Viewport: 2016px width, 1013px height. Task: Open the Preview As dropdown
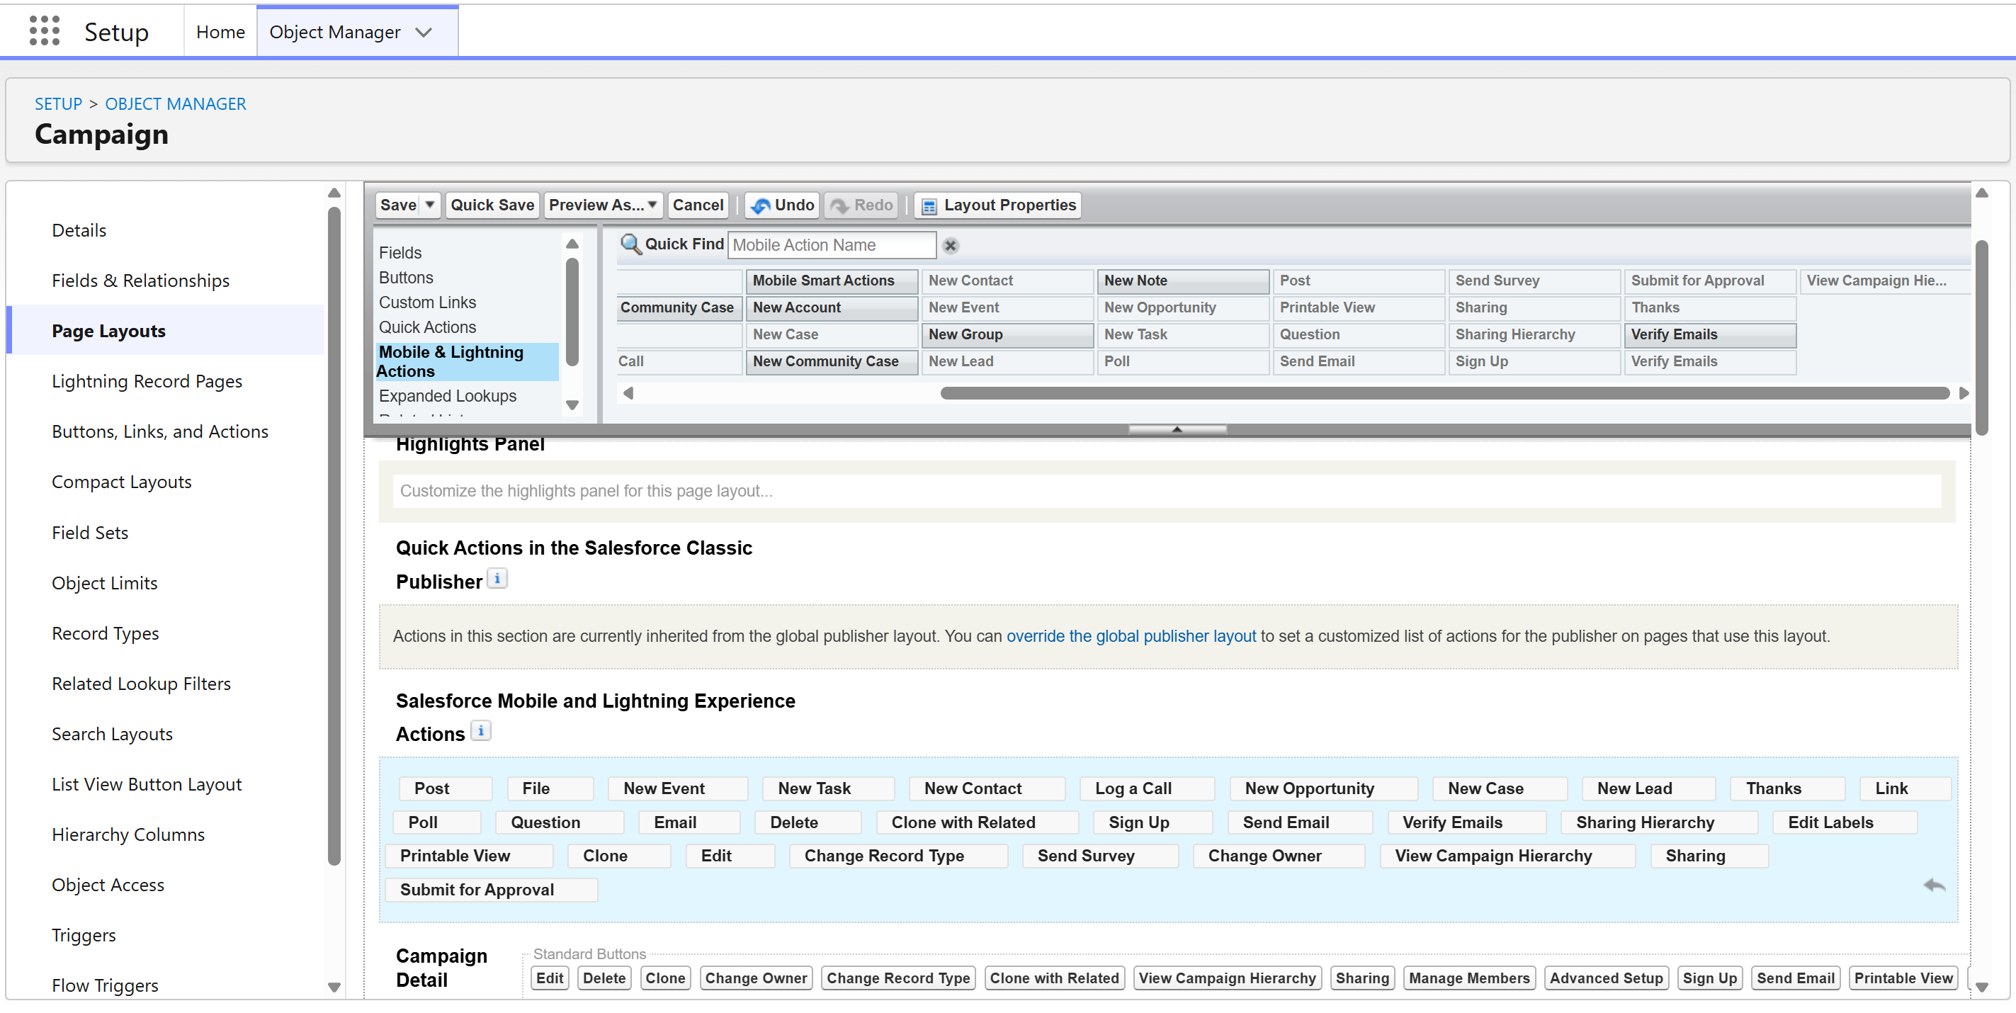(x=604, y=205)
